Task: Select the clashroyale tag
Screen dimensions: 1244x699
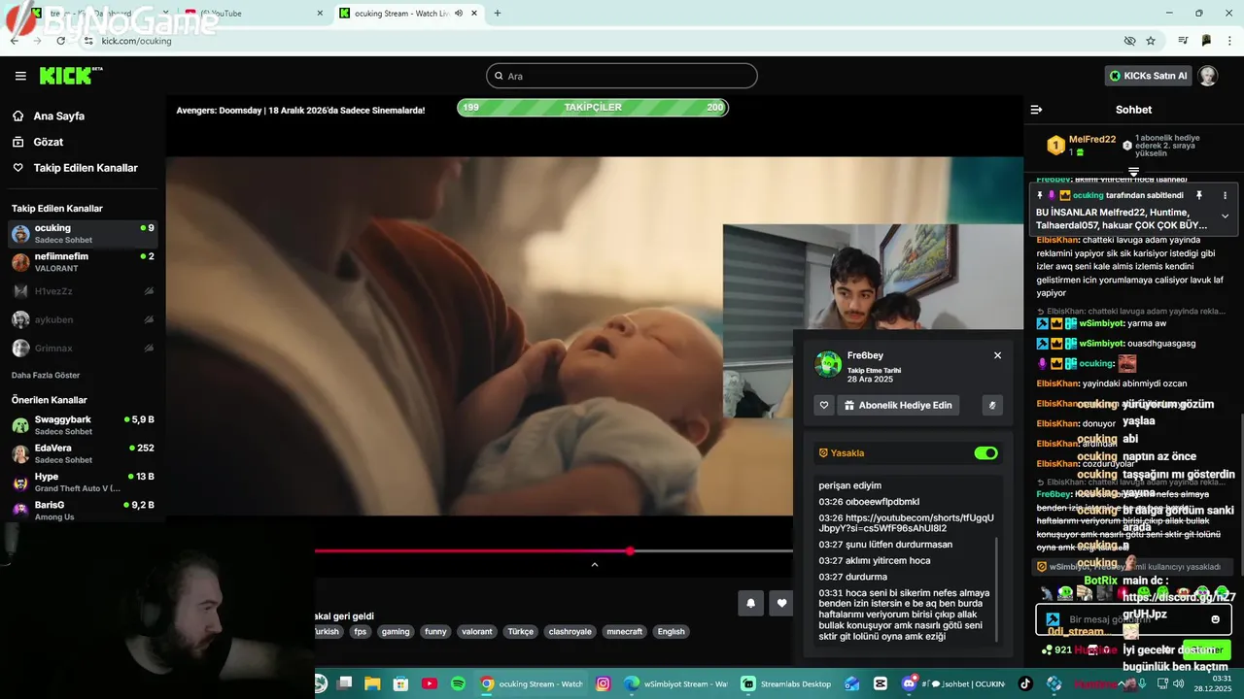Action: pyautogui.click(x=570, y=631)
